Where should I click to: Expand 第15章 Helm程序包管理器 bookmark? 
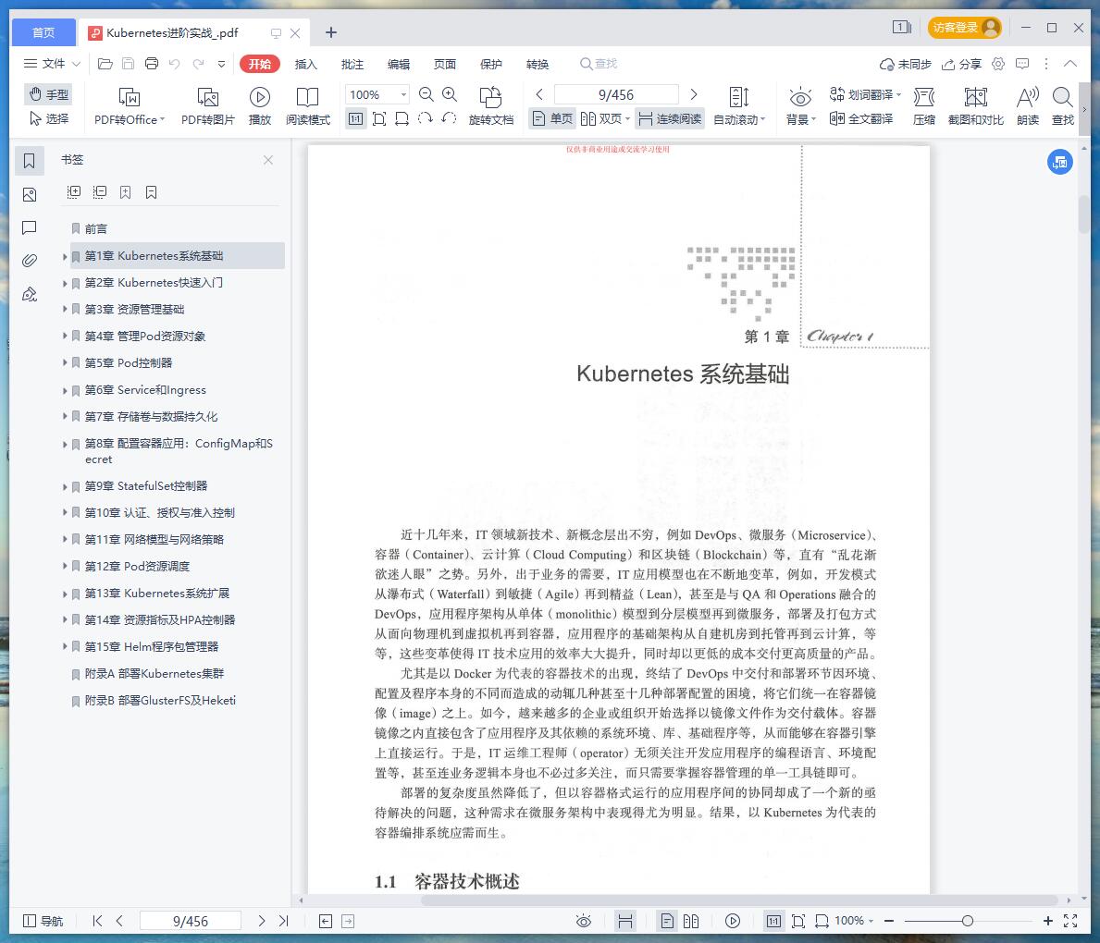[x=65, y=647]
